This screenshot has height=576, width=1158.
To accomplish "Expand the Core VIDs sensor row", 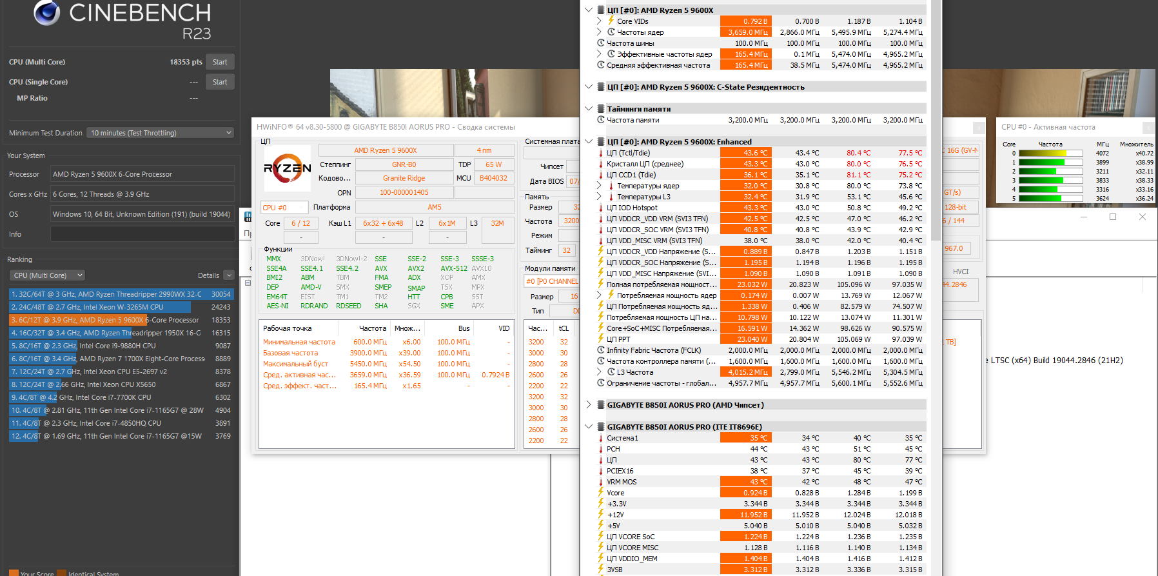I will tap(599, 21).
